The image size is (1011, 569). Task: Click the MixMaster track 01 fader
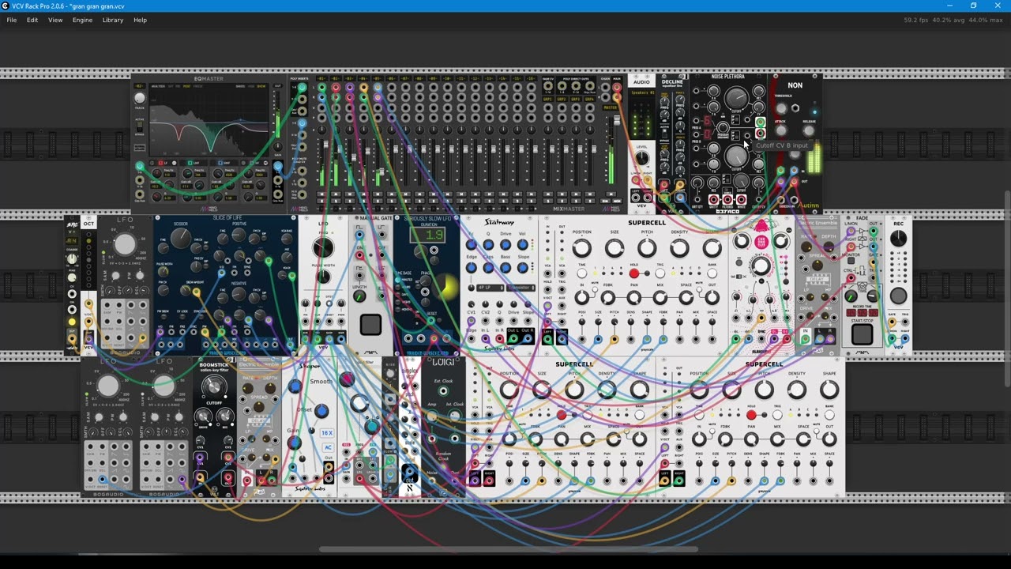325,144
